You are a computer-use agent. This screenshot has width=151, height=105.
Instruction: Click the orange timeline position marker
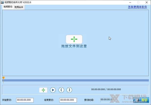[3, 78]
